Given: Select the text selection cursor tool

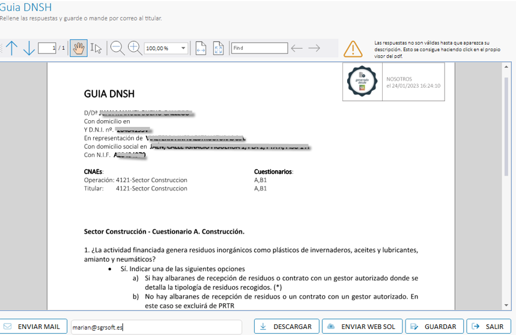Looking at the screenshot, I should click(x=96, y=48).
